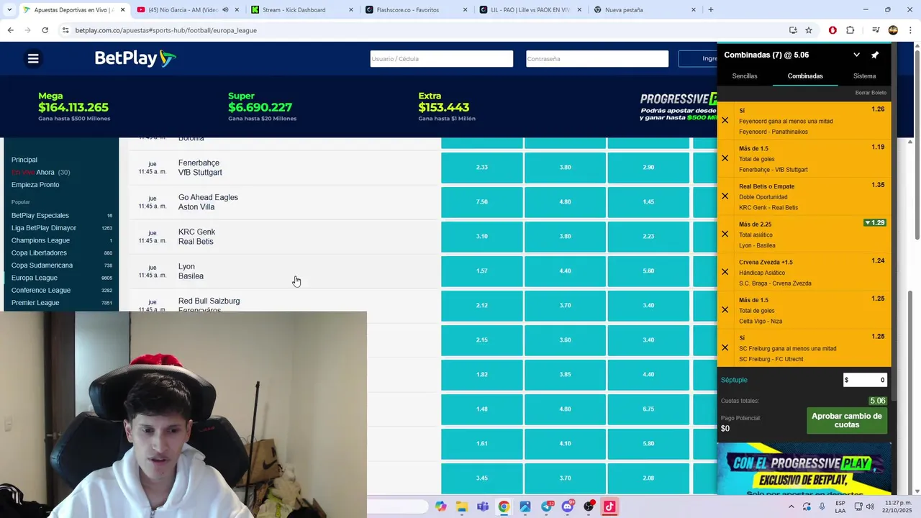The width and height of the screenshot is (921, 518).
Task: Select KRC Genk draw odds 3.80
Action: tap(566, 236)
